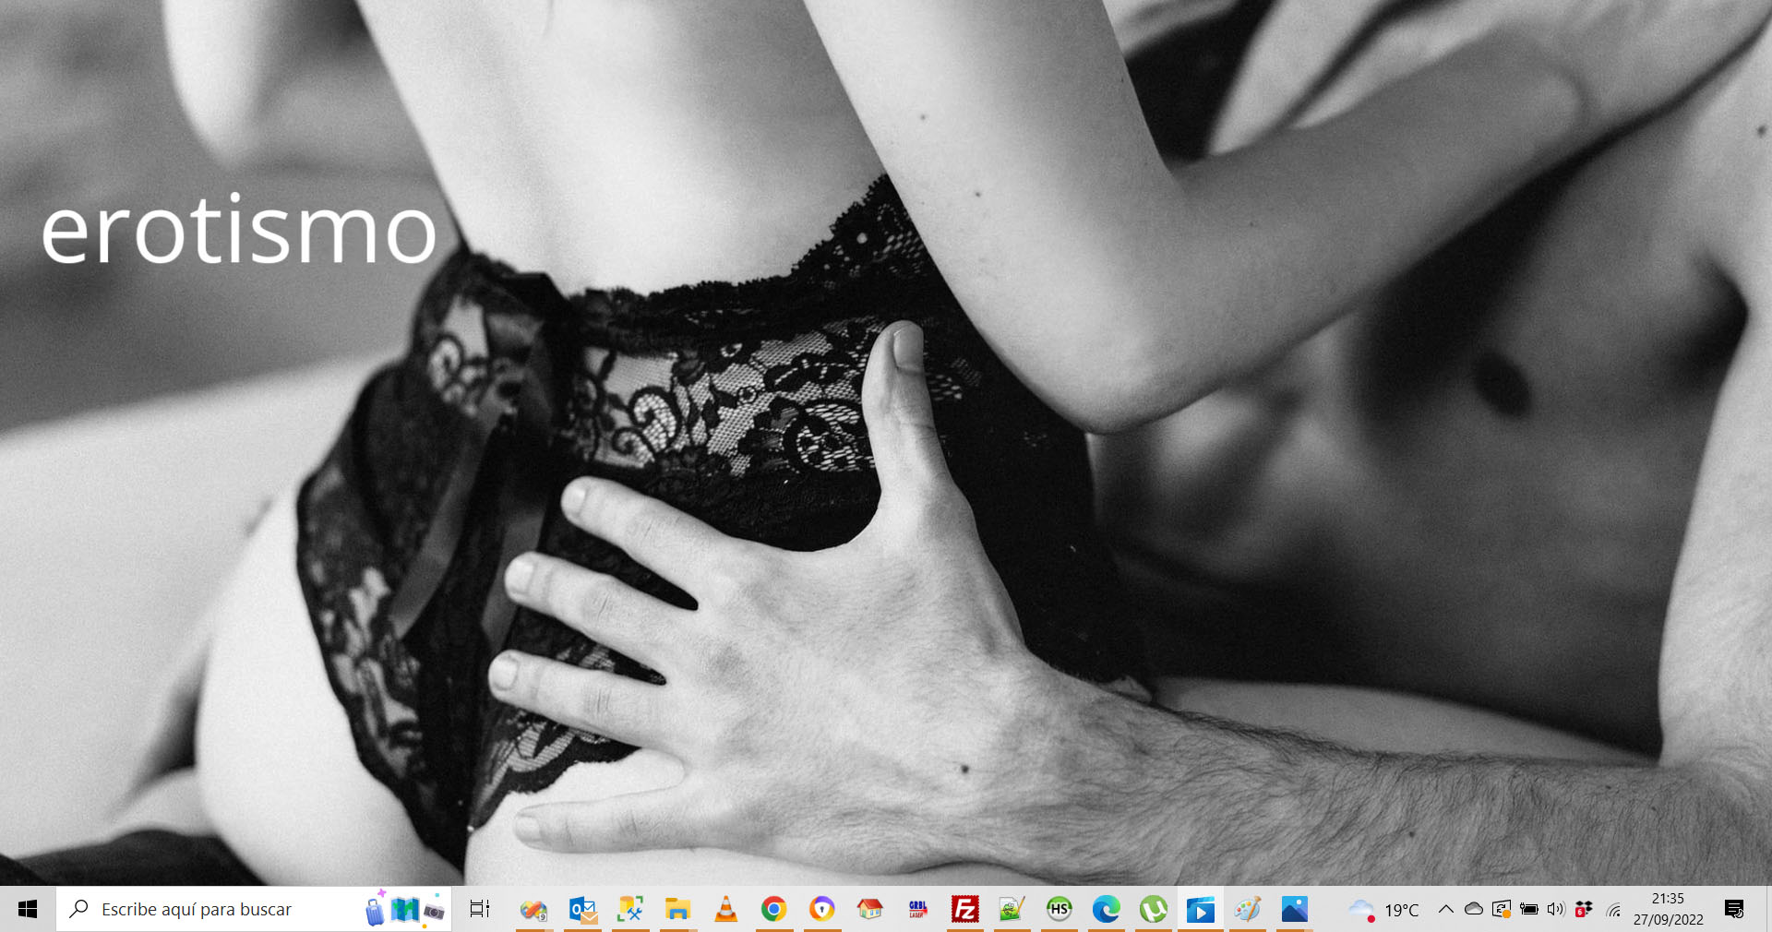Open the 19°C weather widget
This screenshot has height=932, width=1772.
coord(1383,910)
